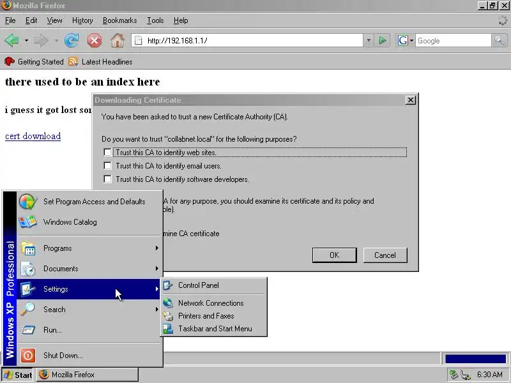Open the Forward history dropdown arrow

tap(56, 41)
